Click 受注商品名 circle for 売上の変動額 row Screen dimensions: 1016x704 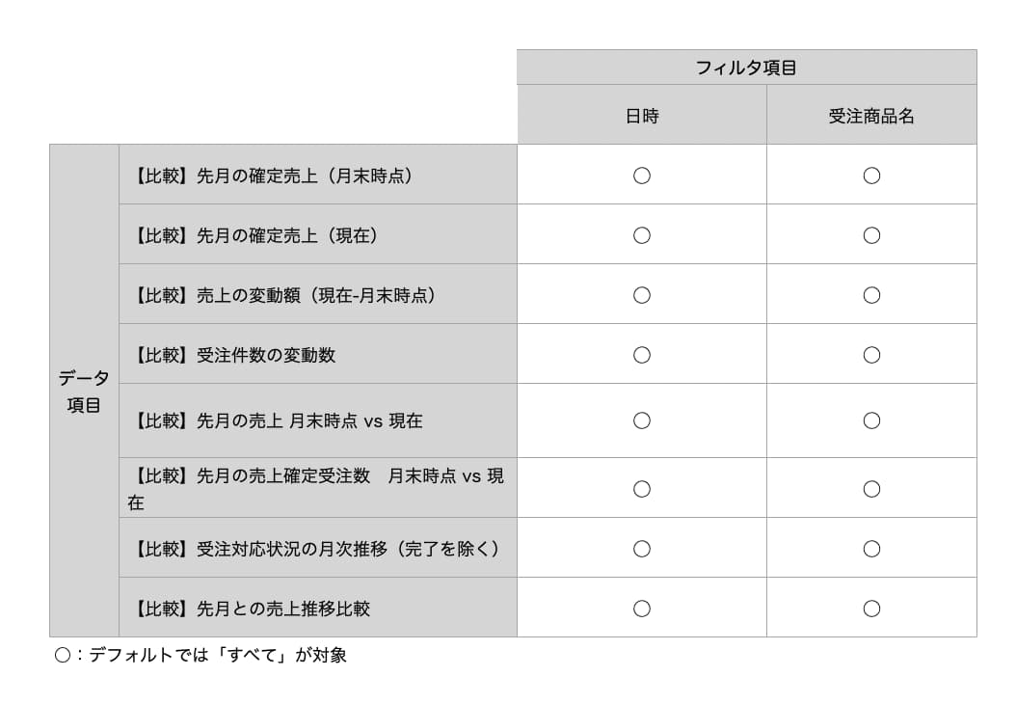coord(871,295)
